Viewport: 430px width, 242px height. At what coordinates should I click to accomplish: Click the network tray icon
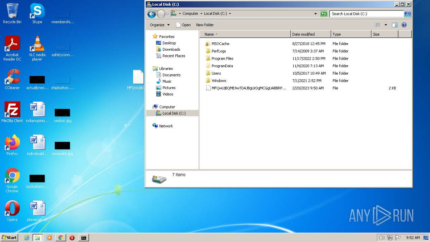point(390,238)
